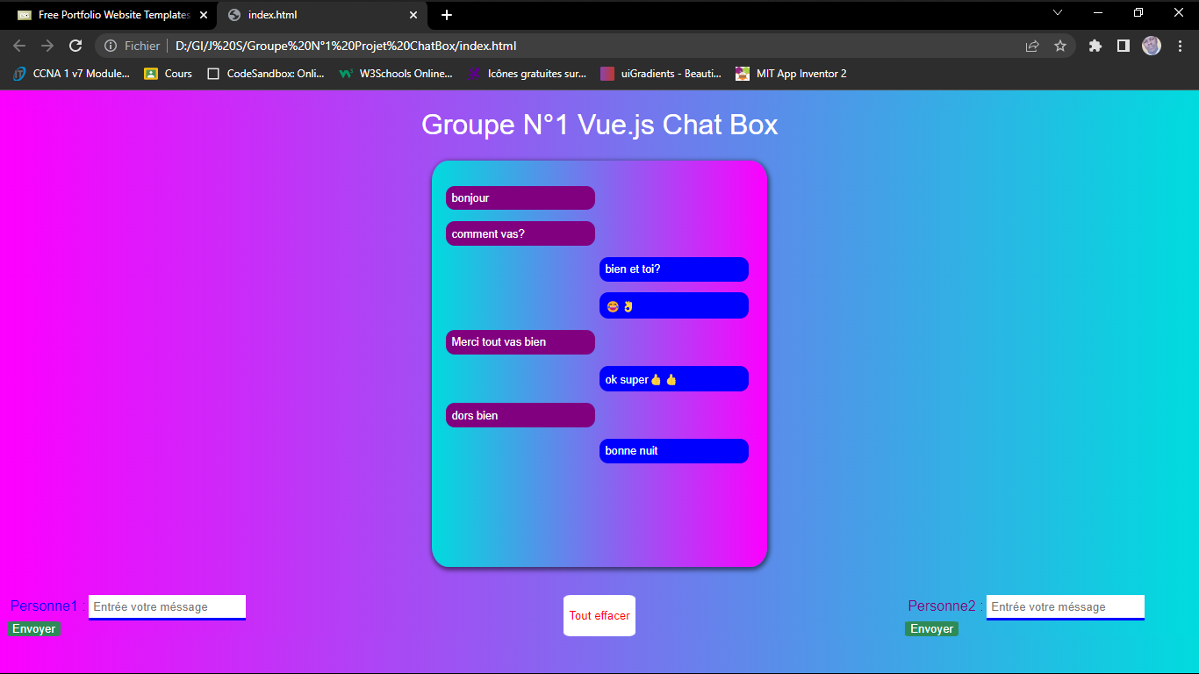Click the emoji-only blue message bubble
1199x674 pixels.
coord(674,305)
